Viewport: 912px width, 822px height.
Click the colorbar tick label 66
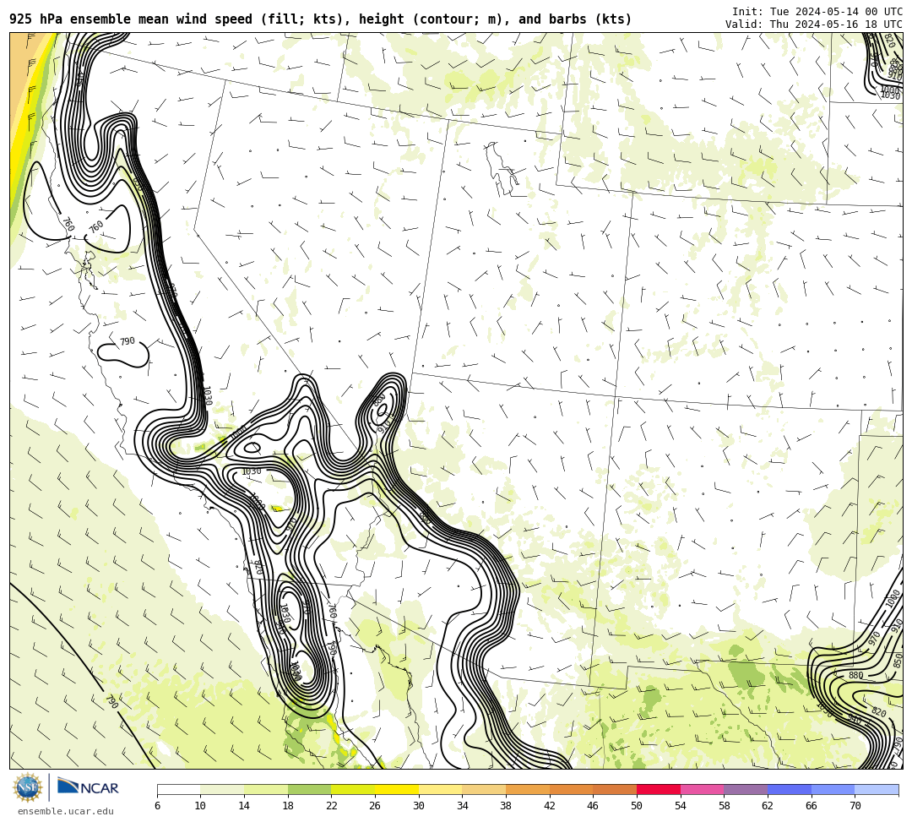[x=811, y=806]
